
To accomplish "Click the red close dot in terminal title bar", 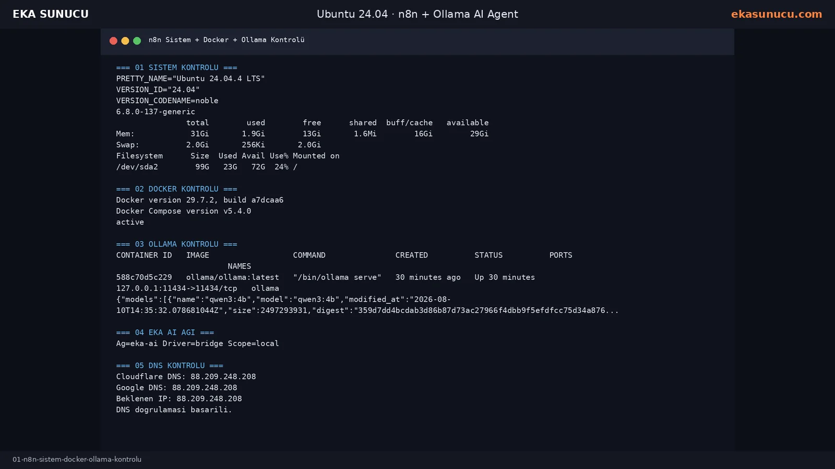I will tap(113, 41).
